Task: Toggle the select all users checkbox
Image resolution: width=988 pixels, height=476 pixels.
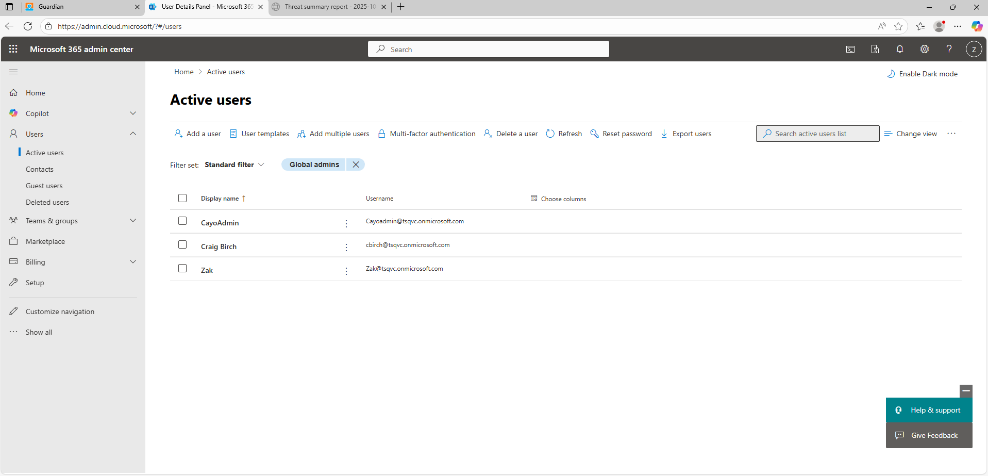Action: 182,198
